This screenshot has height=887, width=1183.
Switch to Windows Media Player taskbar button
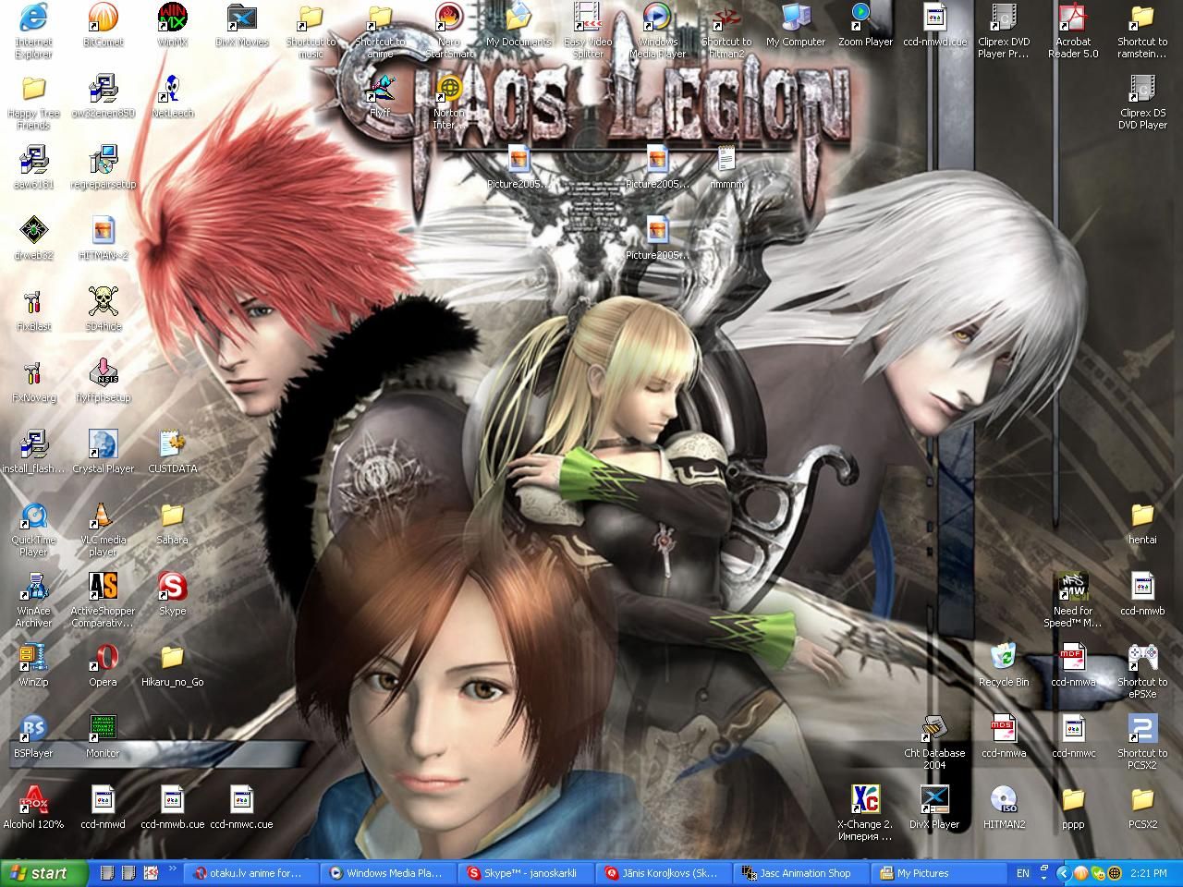(x=388, y=873)
